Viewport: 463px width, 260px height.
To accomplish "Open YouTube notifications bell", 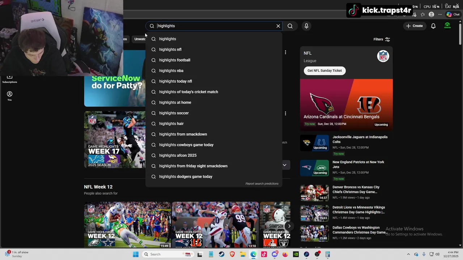I will tap(433, 26).
